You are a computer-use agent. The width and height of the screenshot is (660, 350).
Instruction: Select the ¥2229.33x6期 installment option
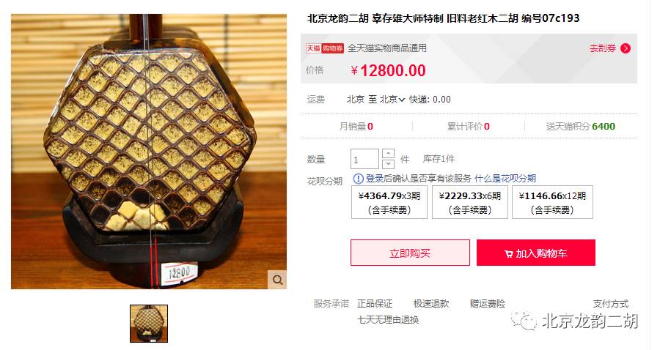click(470, 202)
